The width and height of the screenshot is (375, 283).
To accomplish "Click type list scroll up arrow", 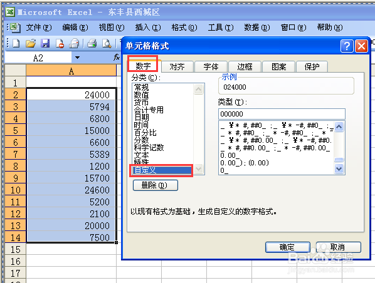I will point(339,127).
